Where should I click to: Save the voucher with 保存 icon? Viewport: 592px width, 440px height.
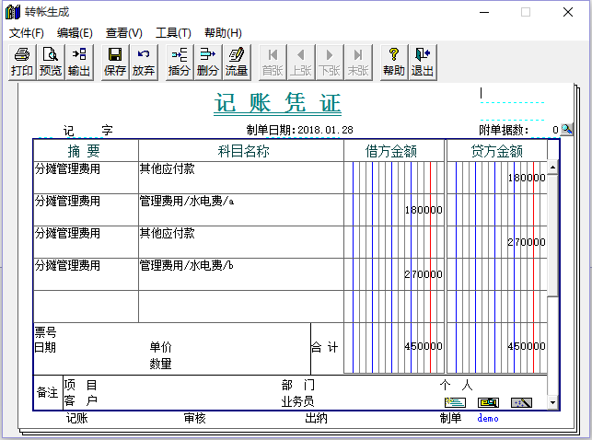point(115,62)
